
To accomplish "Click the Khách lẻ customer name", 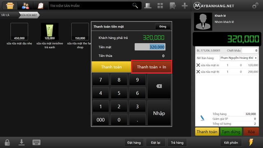I will pyautogui.click(x=220, y=16).
